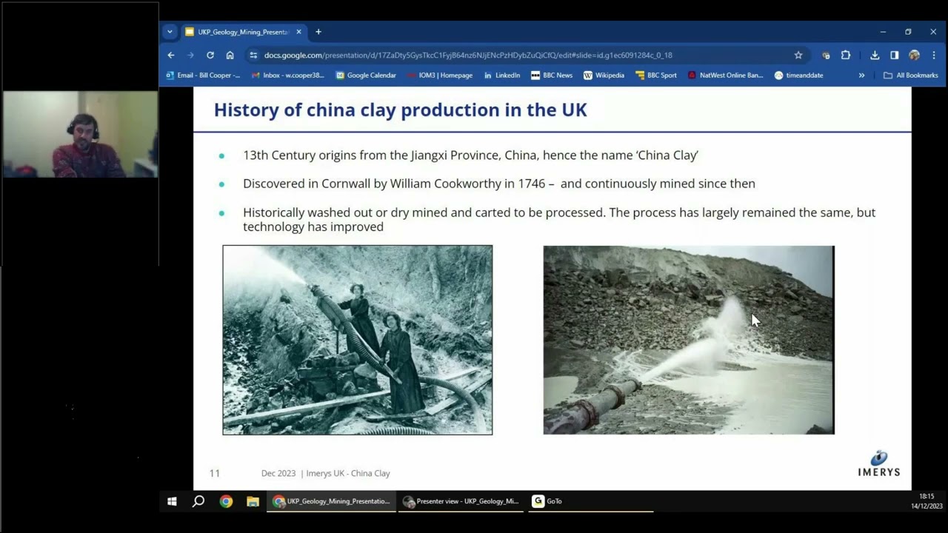Bookmark this page with the star icon

click(x=798, y=55)
